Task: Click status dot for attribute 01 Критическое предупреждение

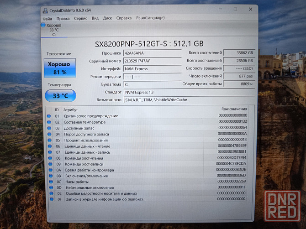Action: point(49,116)
